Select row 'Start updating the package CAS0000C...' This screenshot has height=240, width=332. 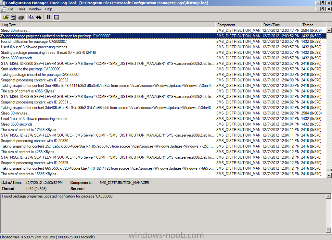coord(163,69)
